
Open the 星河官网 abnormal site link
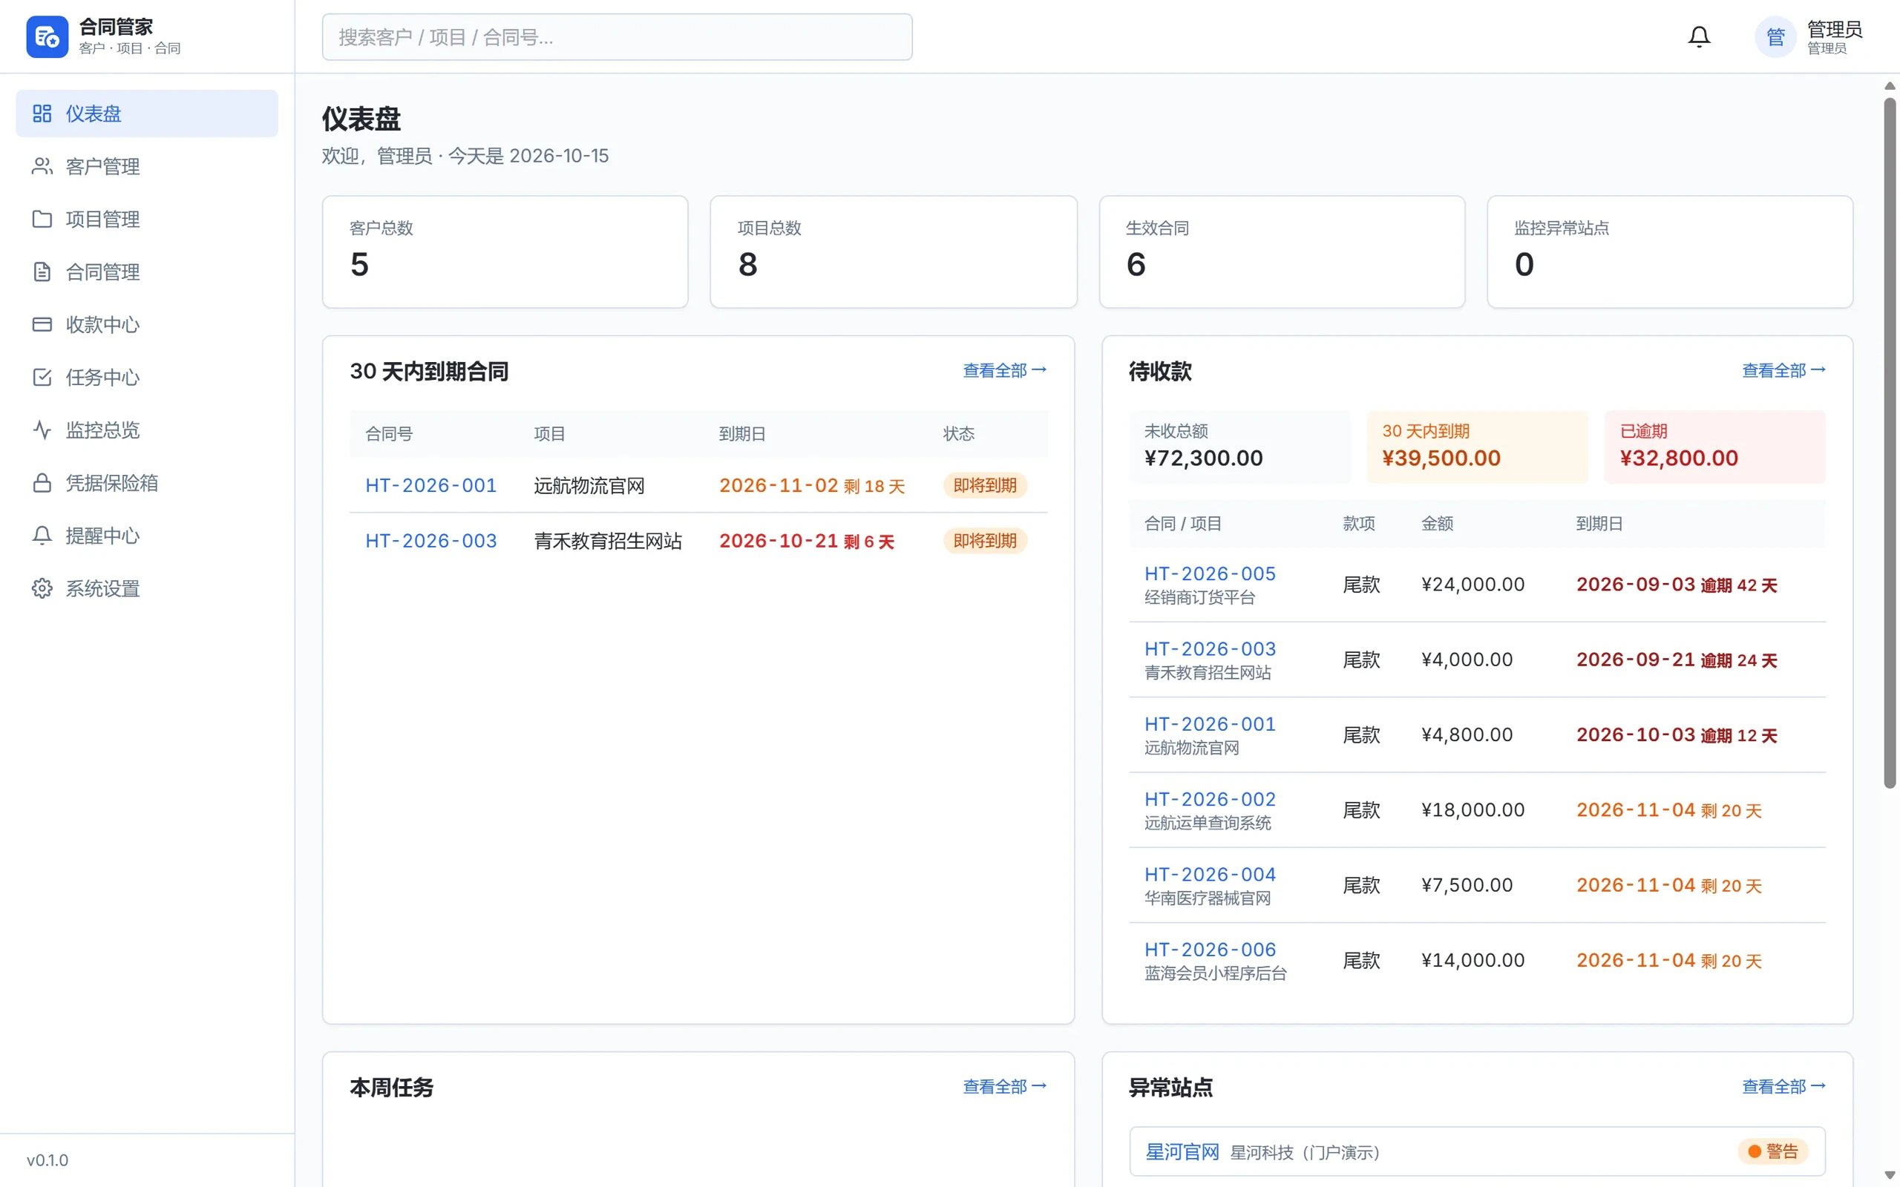pyautogui.click(x=1182, y=1151)
